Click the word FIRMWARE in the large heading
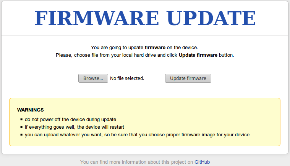290x166 pixels. coord(97,18)
